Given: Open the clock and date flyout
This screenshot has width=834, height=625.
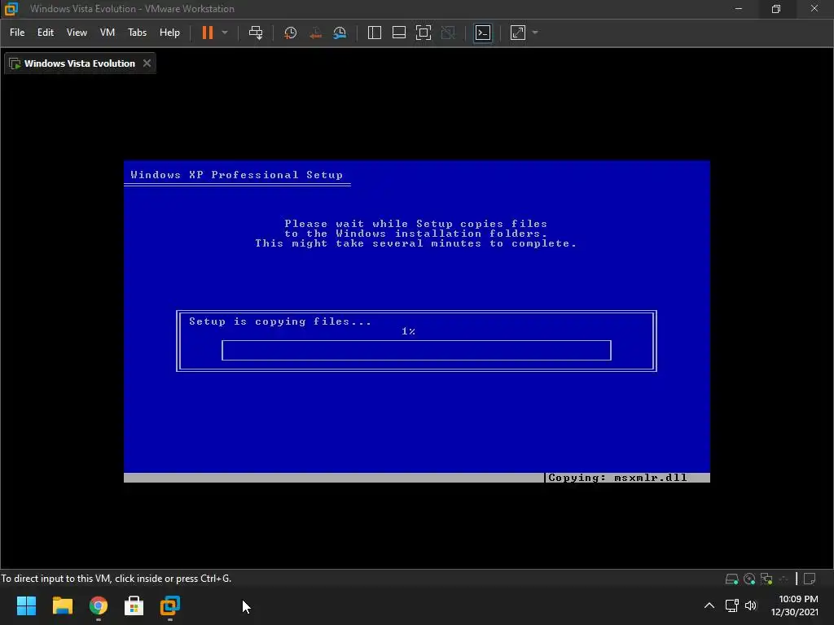Looking at the screenshot, I should pos(795,605).
